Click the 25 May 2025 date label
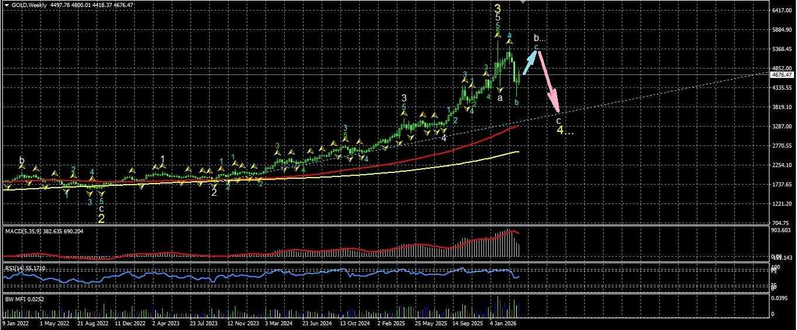Viewport: 797px width, 330px height. [x=430, y=323]
